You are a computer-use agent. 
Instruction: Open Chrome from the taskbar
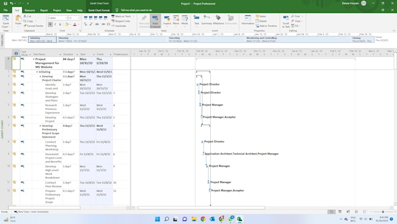203,219
